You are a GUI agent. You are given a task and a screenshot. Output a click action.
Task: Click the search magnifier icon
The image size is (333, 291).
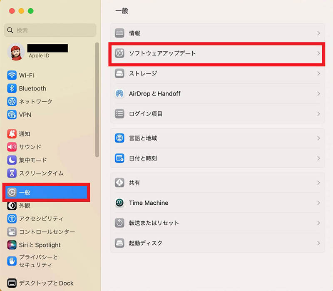[10, 30]
